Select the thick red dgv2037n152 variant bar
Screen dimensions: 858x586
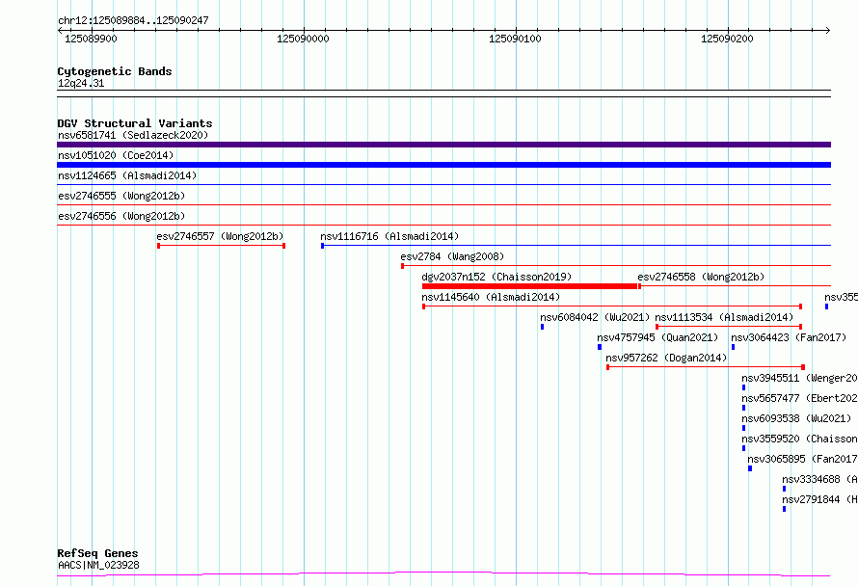[x=530, y=286]
